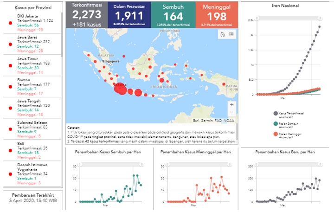Click the large red Jakarta circle on map
Image resolution: width=334 pixels, height=212 pixels.
pos(120,89)
